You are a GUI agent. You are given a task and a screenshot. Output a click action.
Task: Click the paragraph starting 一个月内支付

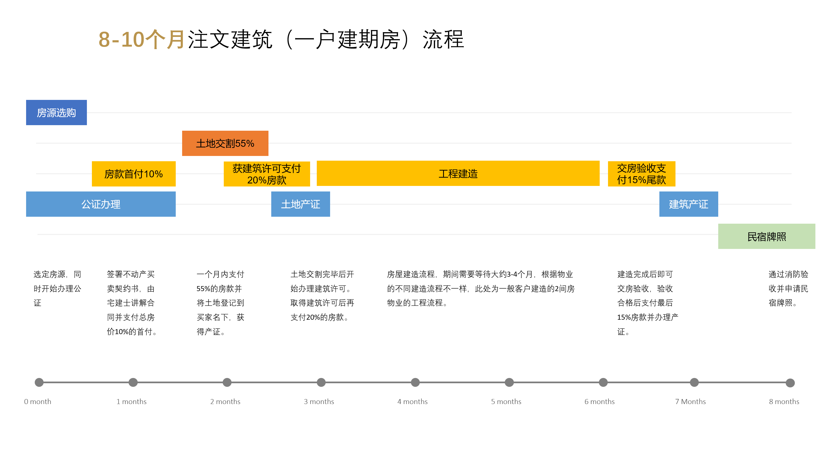point(220,303)
